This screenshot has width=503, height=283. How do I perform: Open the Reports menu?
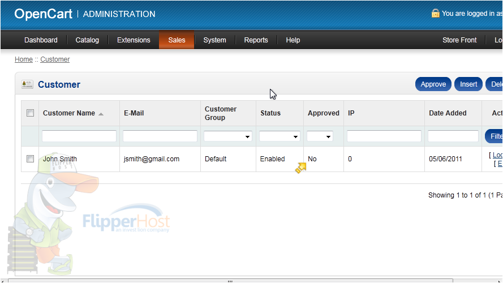click(256, 40)
